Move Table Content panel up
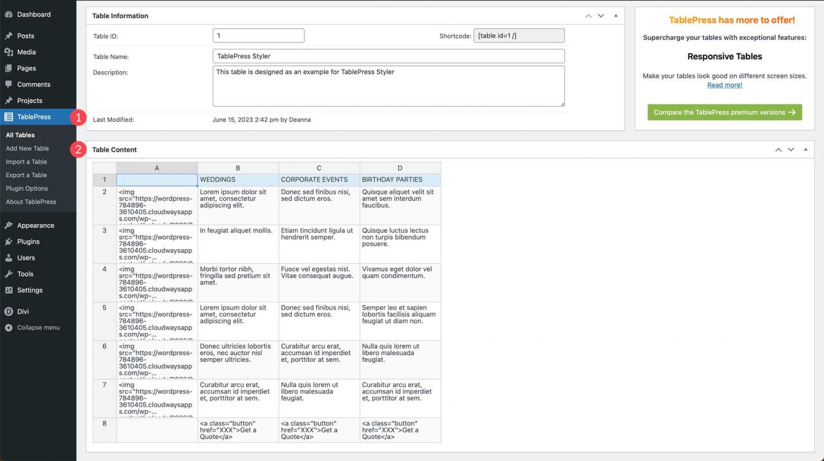The image size is (824, 461). tap(778, 150)
